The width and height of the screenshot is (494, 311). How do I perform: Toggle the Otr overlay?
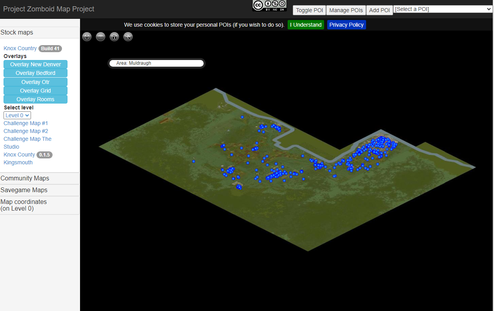[35, 82]
